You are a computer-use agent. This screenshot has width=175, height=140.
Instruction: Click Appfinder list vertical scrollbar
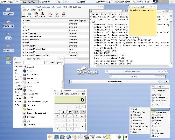pyautogui.click(x=63, y=77)
